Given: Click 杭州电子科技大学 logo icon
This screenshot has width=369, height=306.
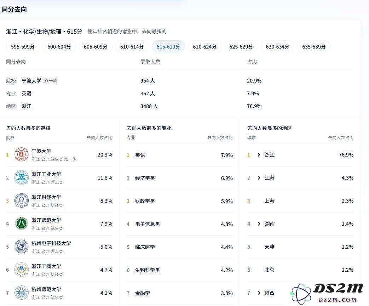Looking at the screenshot, I should (x=22, y=246).
